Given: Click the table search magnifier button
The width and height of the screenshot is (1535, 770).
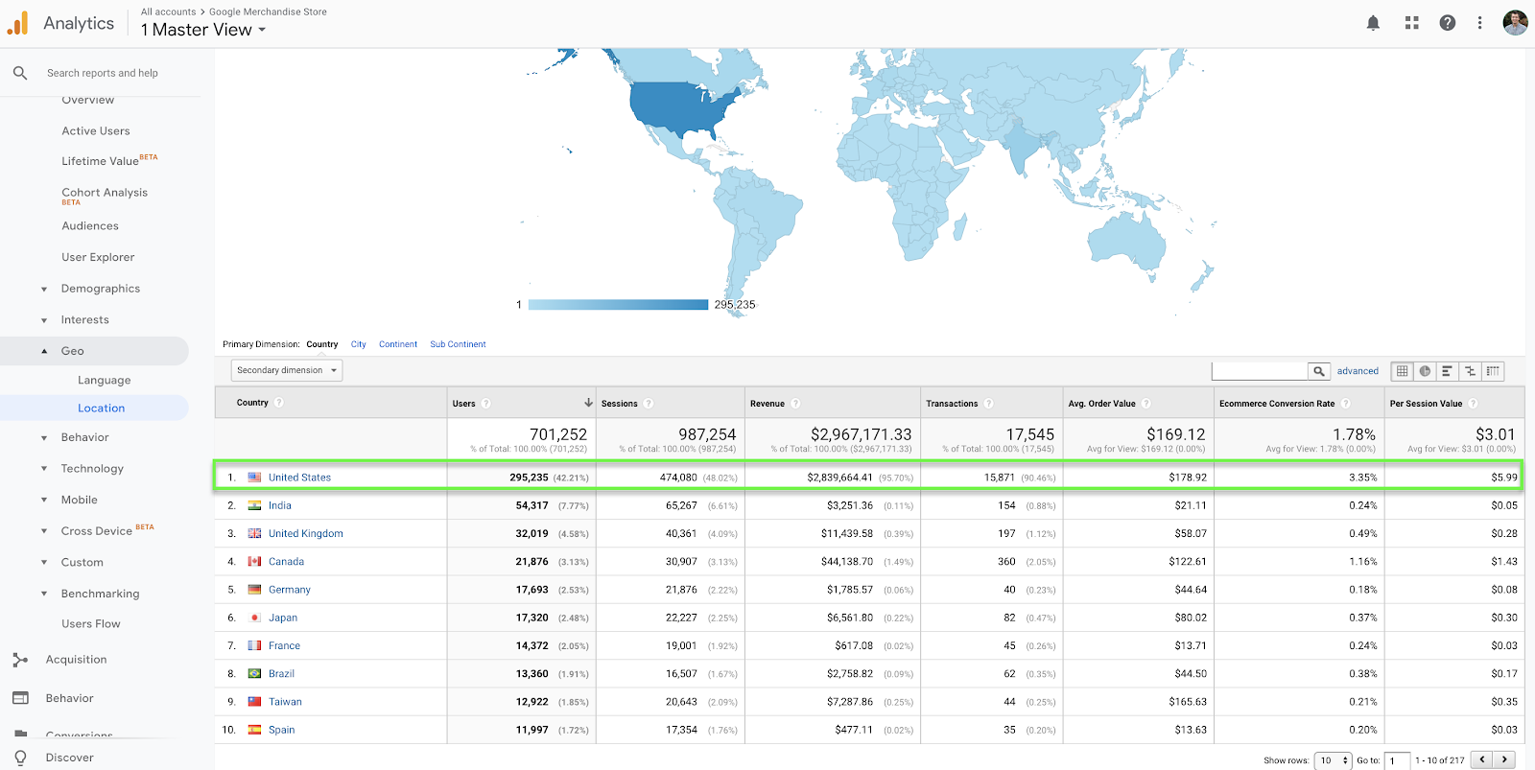Looking at the screenshot, I should click(1319, 371).
